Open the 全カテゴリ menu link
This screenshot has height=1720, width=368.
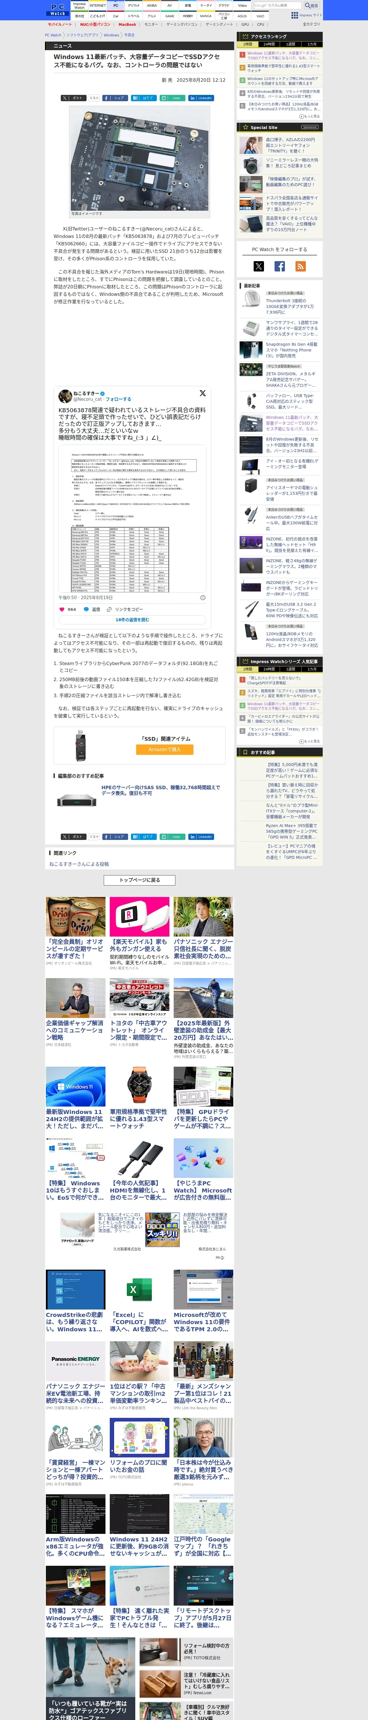311,24
